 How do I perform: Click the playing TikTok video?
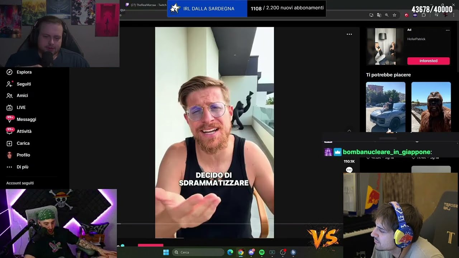pyautogui.click(x=214, y=133)
